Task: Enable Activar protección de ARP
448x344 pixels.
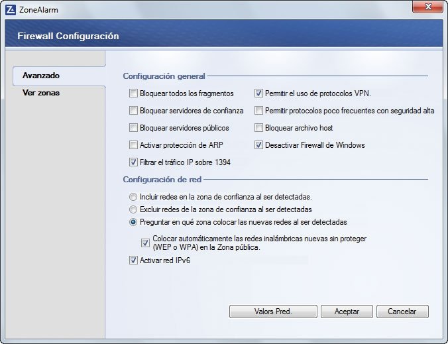Action: point(133,145)
